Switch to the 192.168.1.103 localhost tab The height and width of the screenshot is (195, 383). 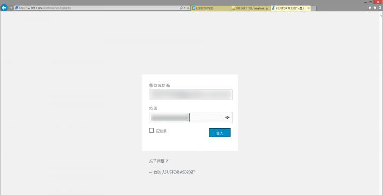pyautogui.click(x=251, y=9)
